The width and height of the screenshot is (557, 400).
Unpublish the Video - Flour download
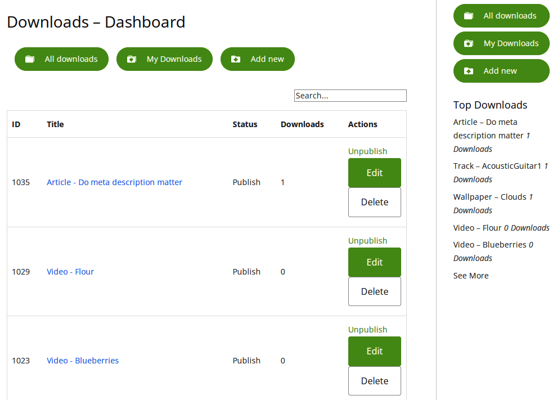367,241
